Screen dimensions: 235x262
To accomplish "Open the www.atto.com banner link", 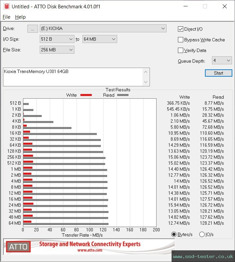I will (x=90, y=250).
